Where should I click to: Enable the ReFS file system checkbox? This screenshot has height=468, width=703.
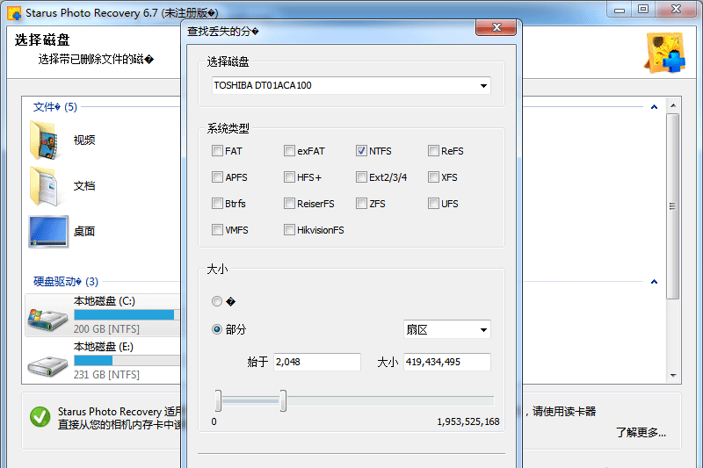click(x=433, y=151)
